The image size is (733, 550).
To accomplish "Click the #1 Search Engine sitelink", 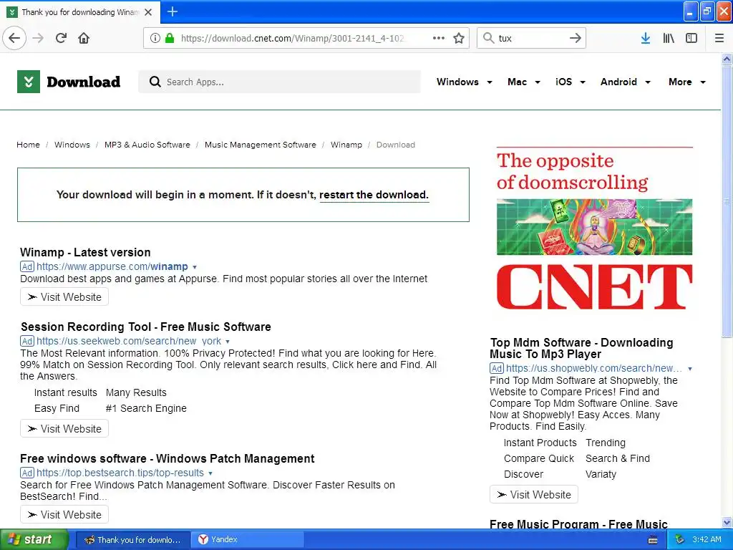I will point(146,408).
